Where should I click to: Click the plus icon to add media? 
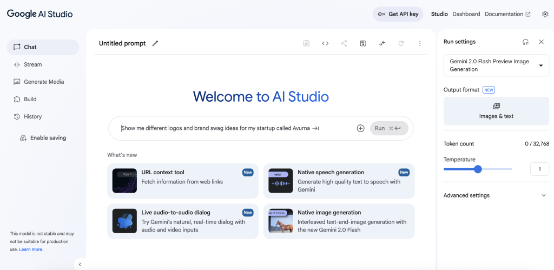pyautogui.click(x=360, y=128)
